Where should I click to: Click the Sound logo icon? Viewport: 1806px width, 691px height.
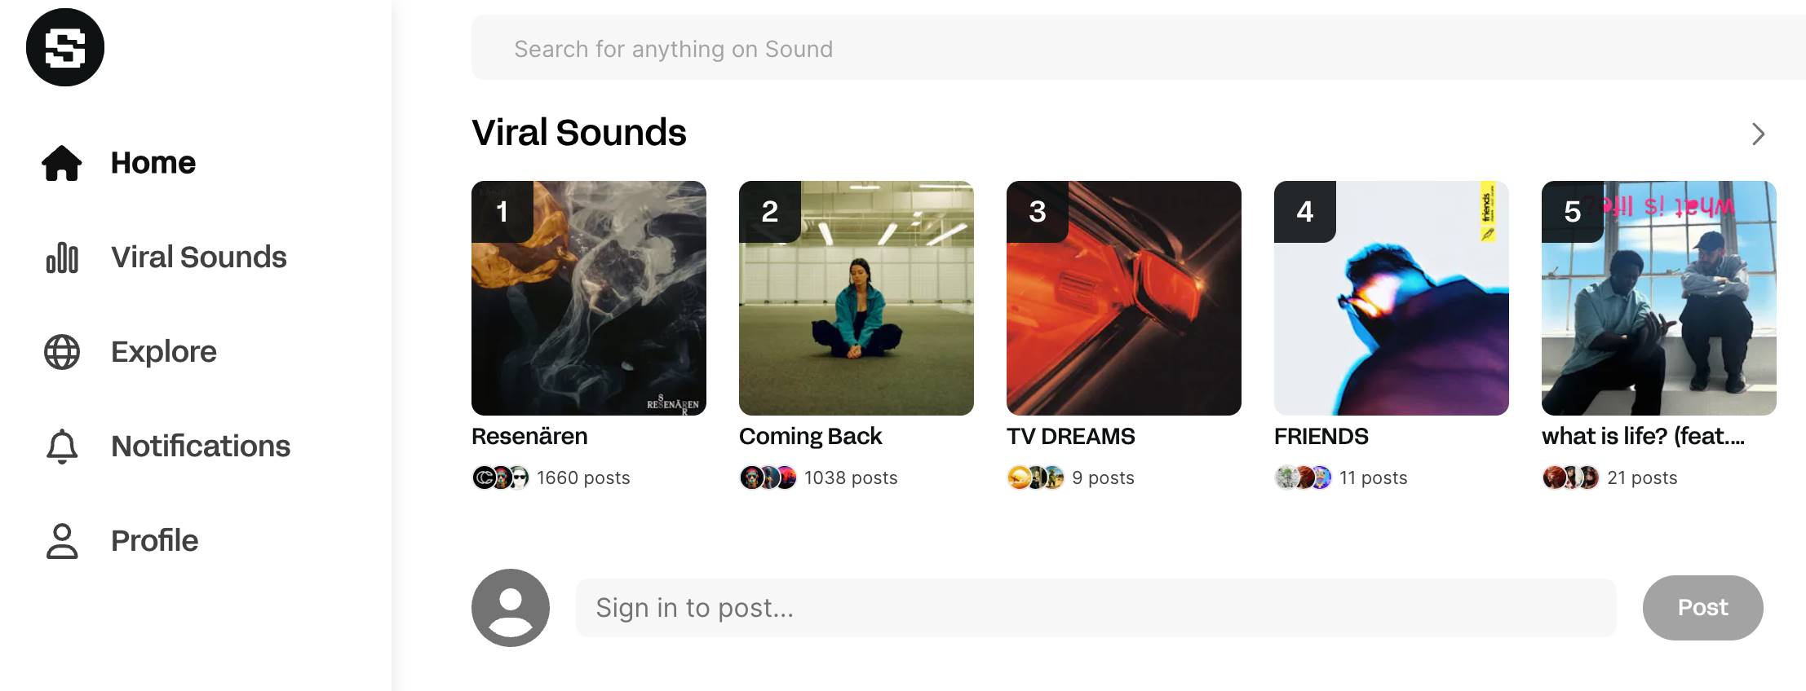click(65, 47)
